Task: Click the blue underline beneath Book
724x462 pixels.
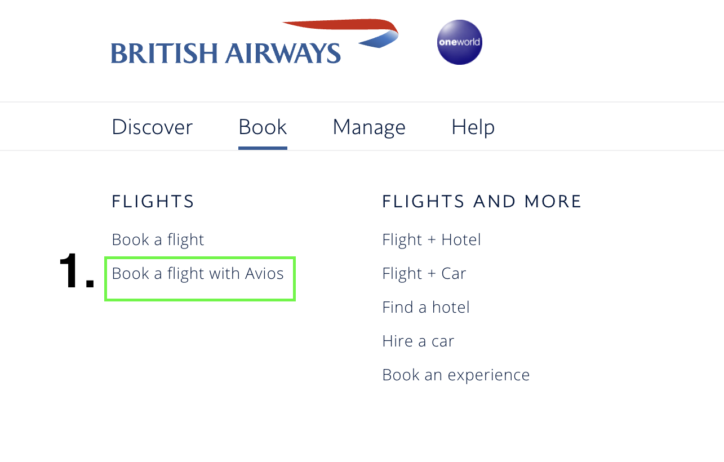Action: coord(263,148)
